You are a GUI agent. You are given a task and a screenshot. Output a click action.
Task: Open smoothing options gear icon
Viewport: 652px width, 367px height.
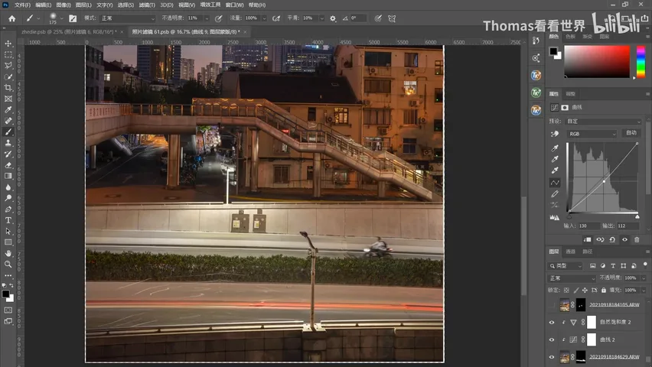(x=333, y=18)
